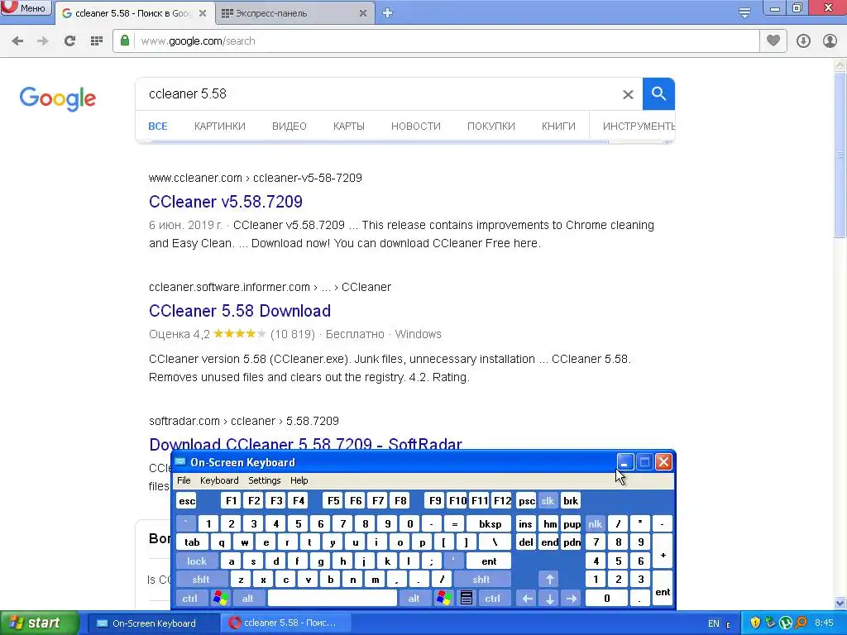Select the ПОКУПКИ search tab
The image size is (847, 635).
click(x=491, y=127)
